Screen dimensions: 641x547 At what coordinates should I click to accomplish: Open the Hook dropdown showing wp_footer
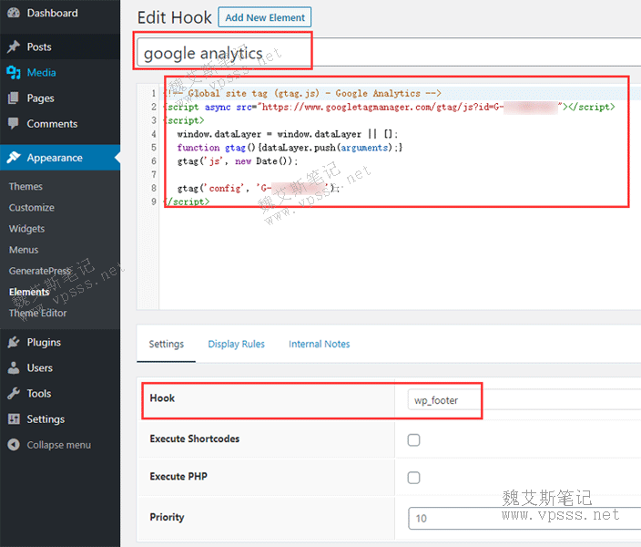524,400
